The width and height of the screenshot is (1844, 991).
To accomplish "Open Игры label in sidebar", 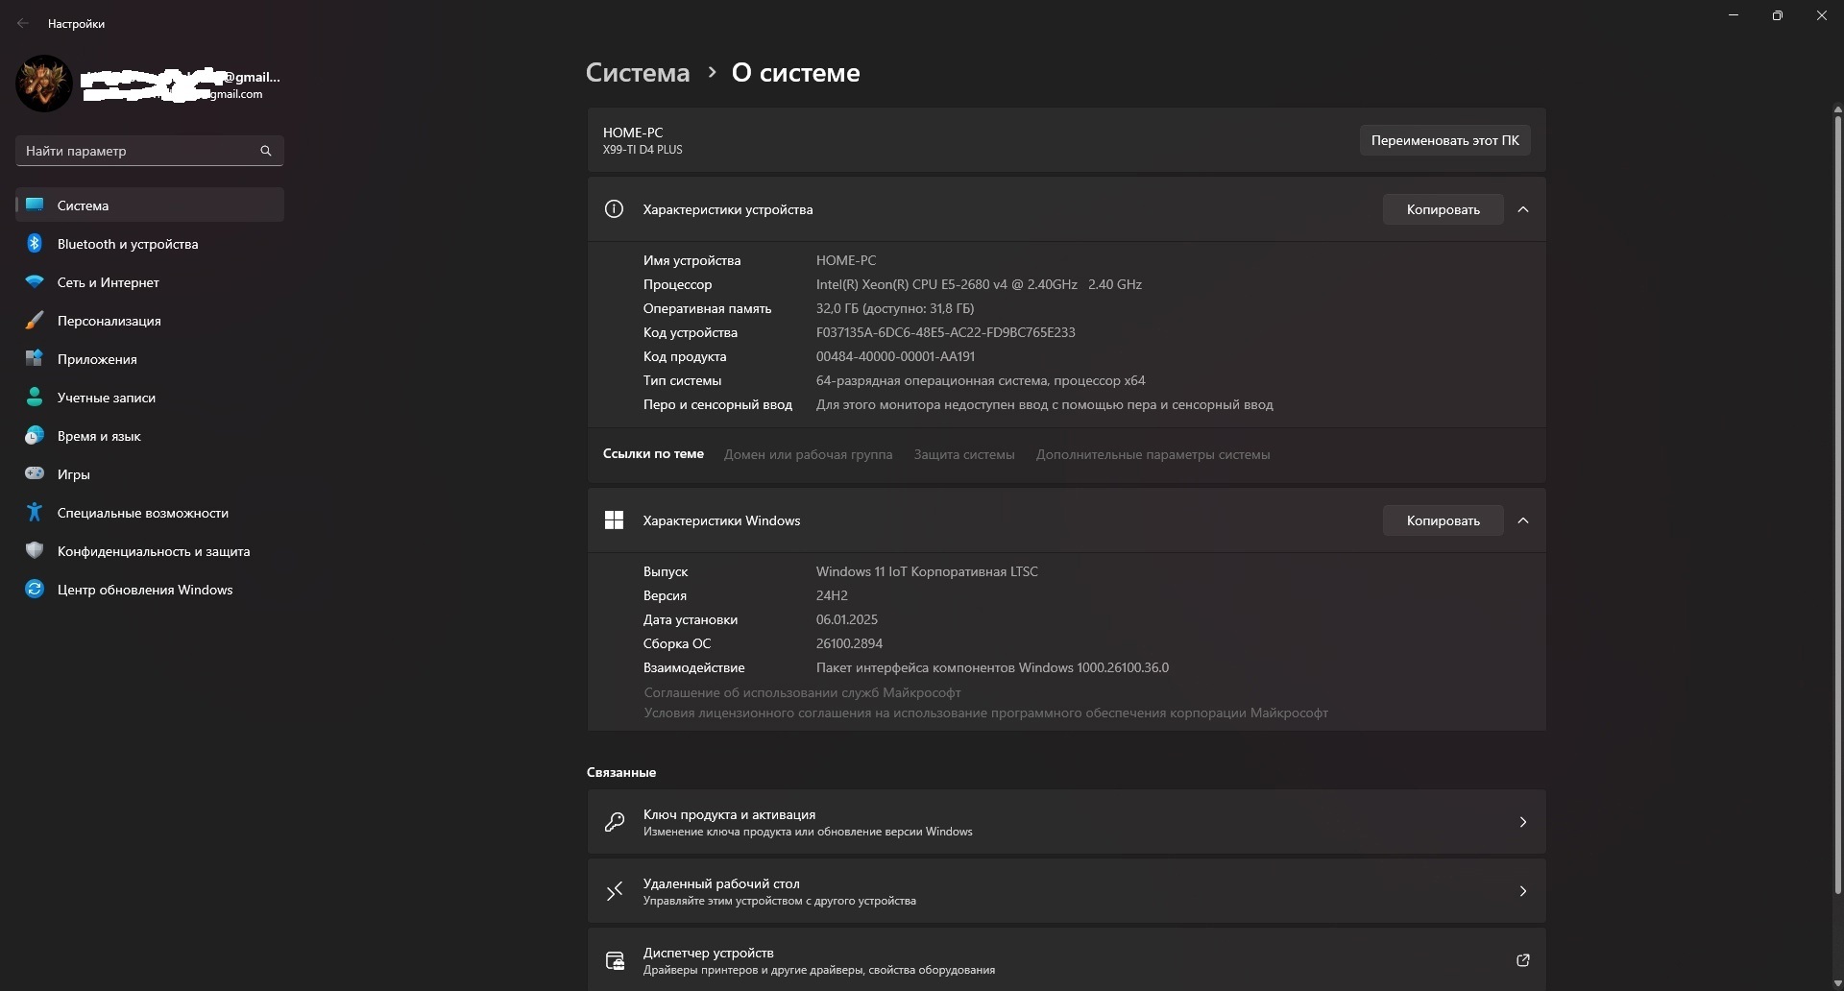I will [74, 474].
